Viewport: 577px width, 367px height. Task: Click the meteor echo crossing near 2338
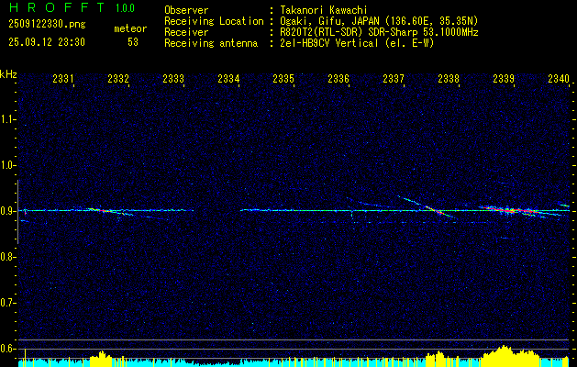tap(438, 211)
